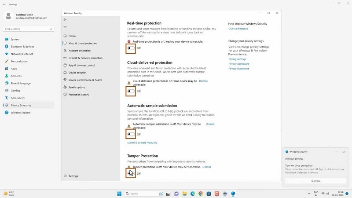Viewport: 352px width, 198px height.
Task: Open Privacy dashboard link
Action: (x=238, y=64)
